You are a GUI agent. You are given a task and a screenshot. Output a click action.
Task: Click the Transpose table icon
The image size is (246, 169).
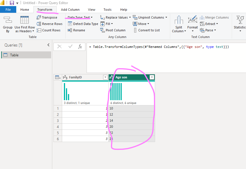coord(39,17)
